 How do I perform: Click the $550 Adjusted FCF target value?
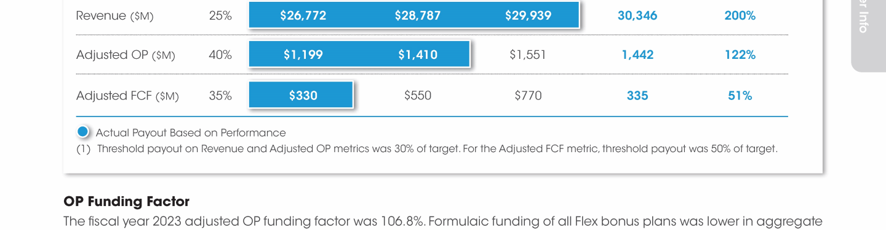click(x=418, y=96)
